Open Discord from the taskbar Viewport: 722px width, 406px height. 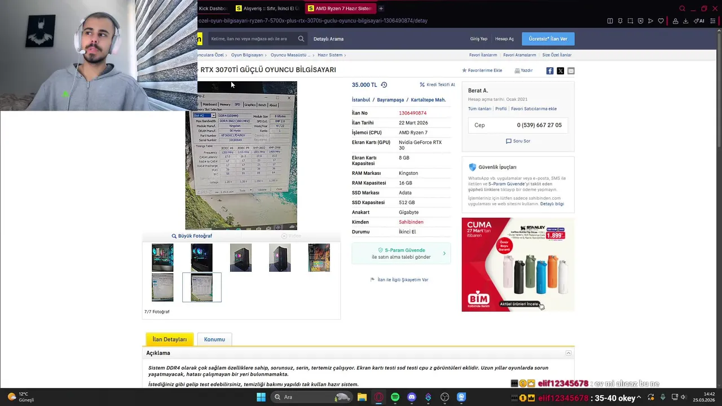pyautogui.click(x=412, y=397)
